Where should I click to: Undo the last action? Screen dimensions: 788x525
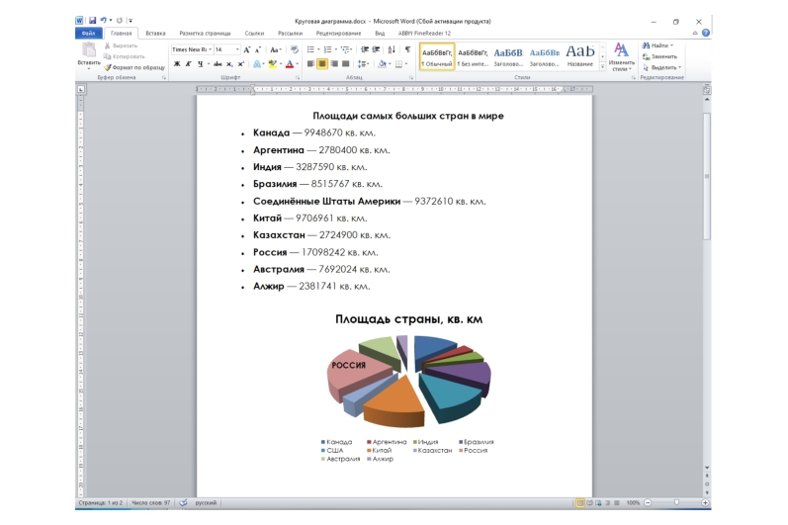[x=103, y=21]
